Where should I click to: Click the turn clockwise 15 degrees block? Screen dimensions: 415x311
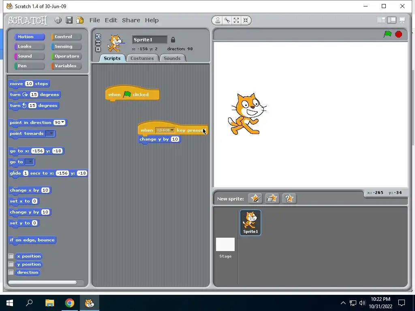pos(34,95)
